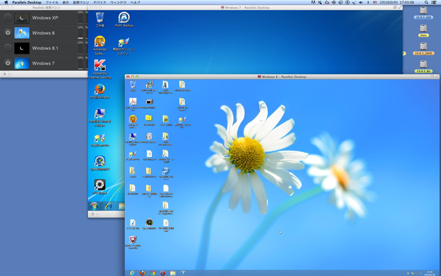Open the 仮想マシン menu in the menu bar
441x276 pixels.
[81, 3]
